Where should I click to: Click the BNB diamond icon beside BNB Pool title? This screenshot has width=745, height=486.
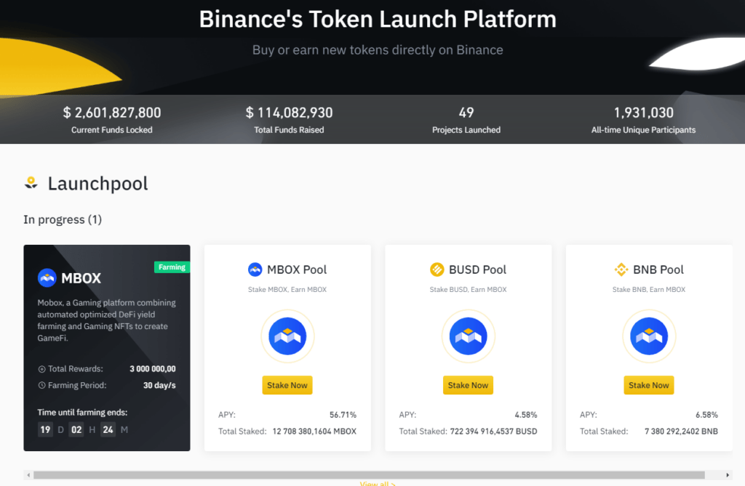(x=621, y=270)
